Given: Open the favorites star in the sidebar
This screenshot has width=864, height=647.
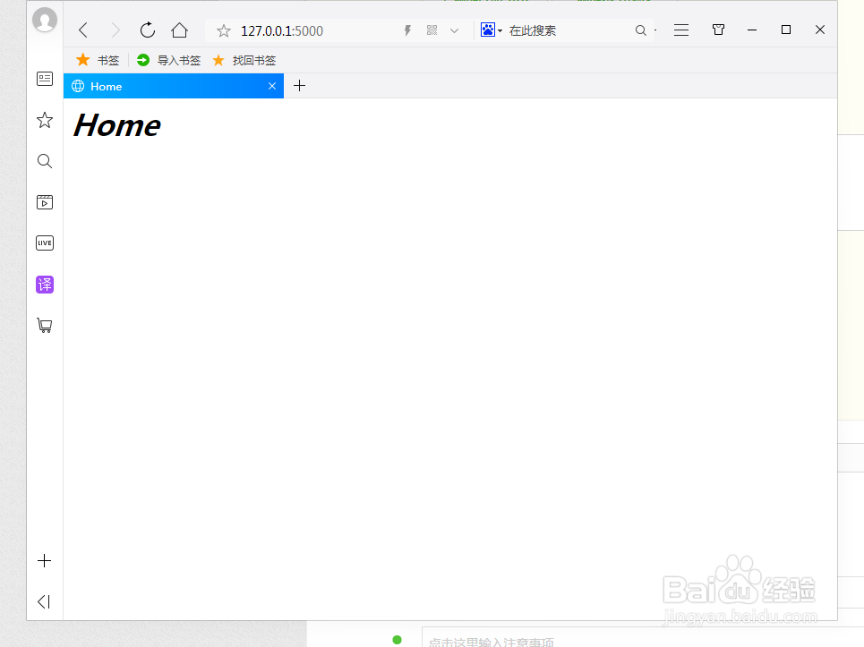Looking at the screenshot, I should pyautogui.click(x=44, y=119).
